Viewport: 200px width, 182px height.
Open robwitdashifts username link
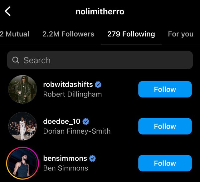coord(68,85)
